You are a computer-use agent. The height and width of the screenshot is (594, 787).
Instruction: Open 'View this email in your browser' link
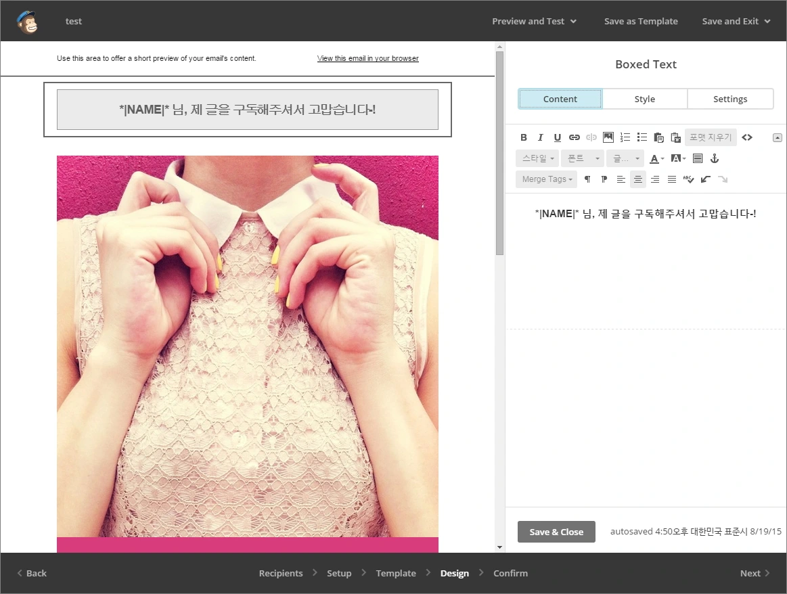(x=368, y=58)
